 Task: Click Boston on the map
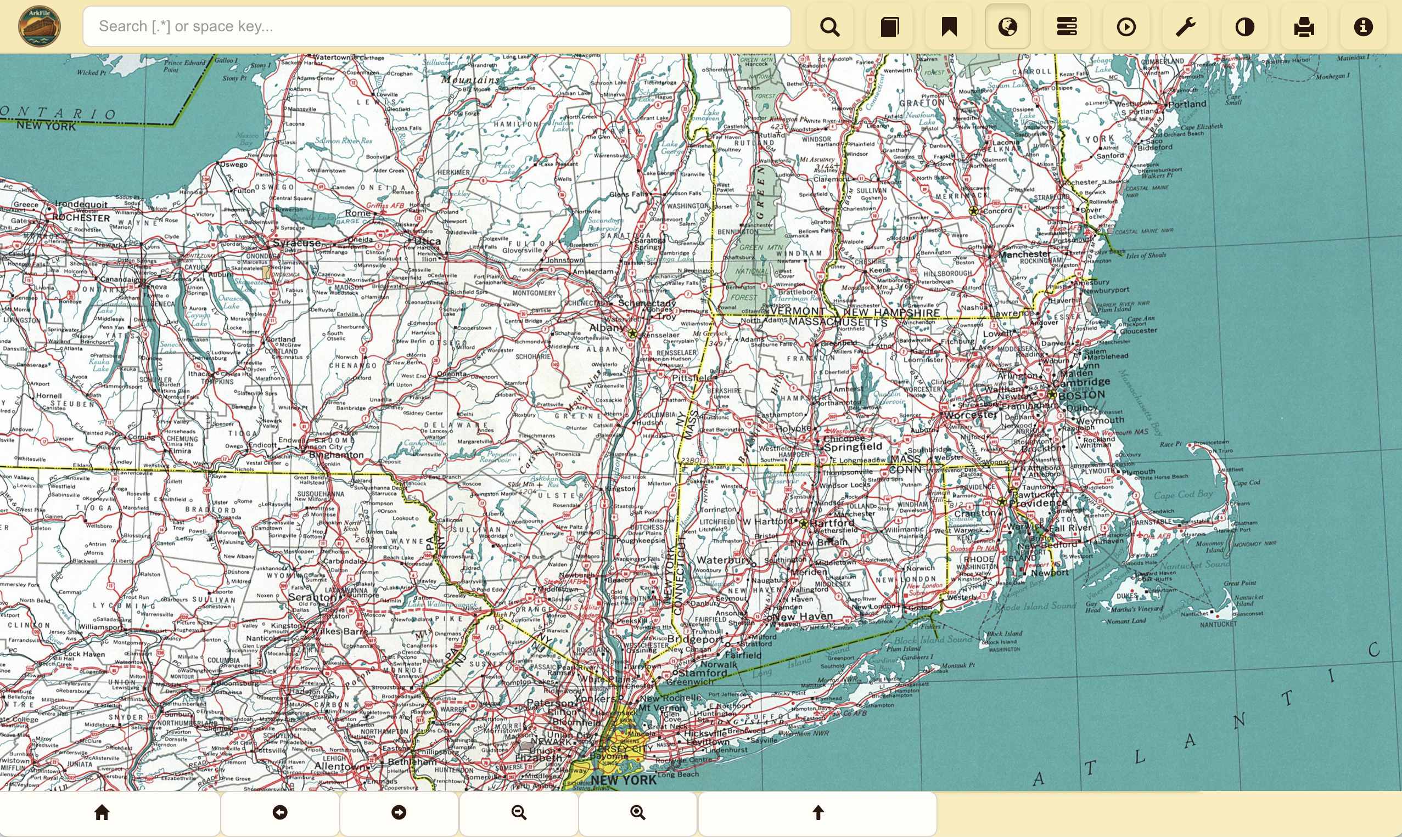point(1080,395)
